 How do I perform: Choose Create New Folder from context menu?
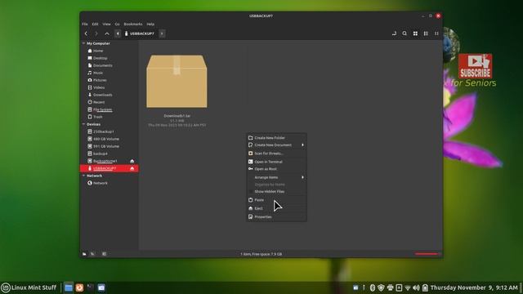point(276,138)
